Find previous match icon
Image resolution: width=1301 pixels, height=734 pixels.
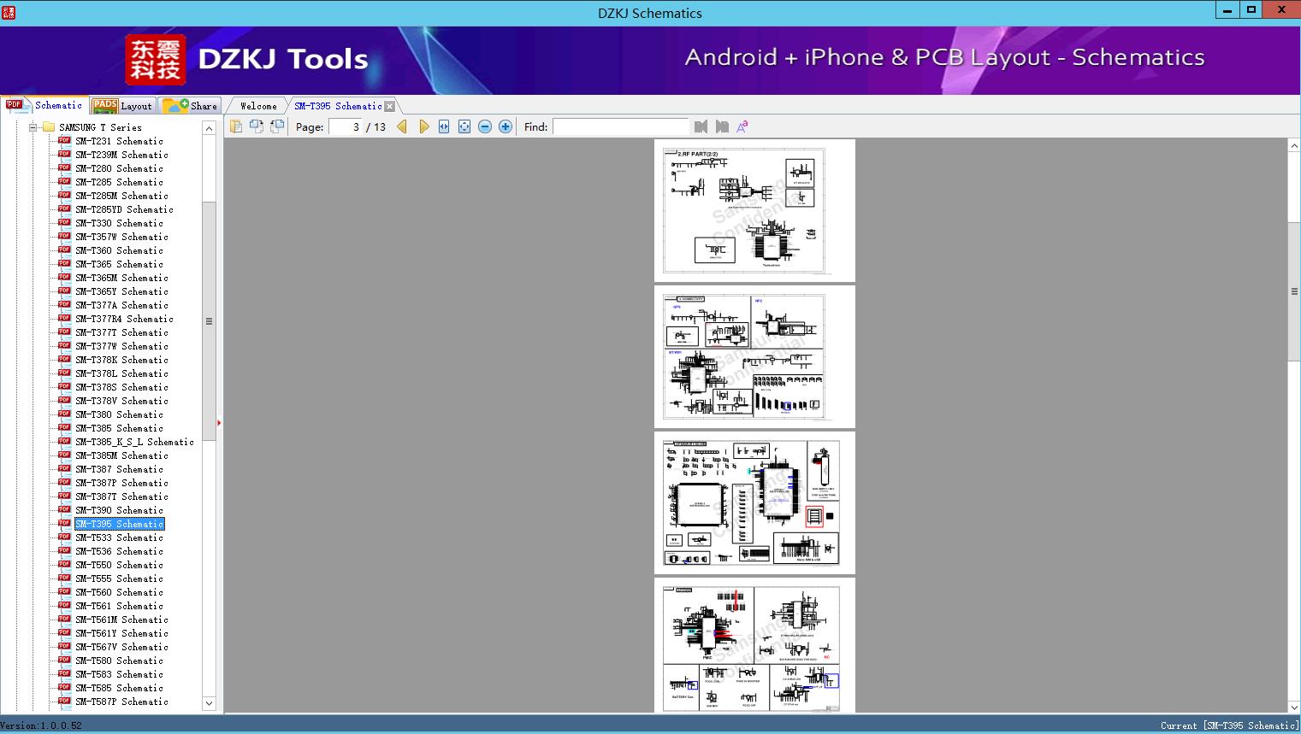coord(701,126)
